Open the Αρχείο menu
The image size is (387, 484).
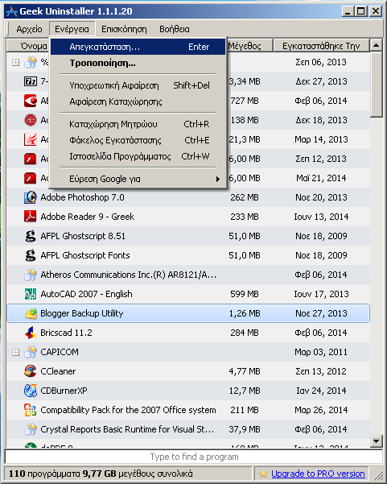[x=29, y=29]
